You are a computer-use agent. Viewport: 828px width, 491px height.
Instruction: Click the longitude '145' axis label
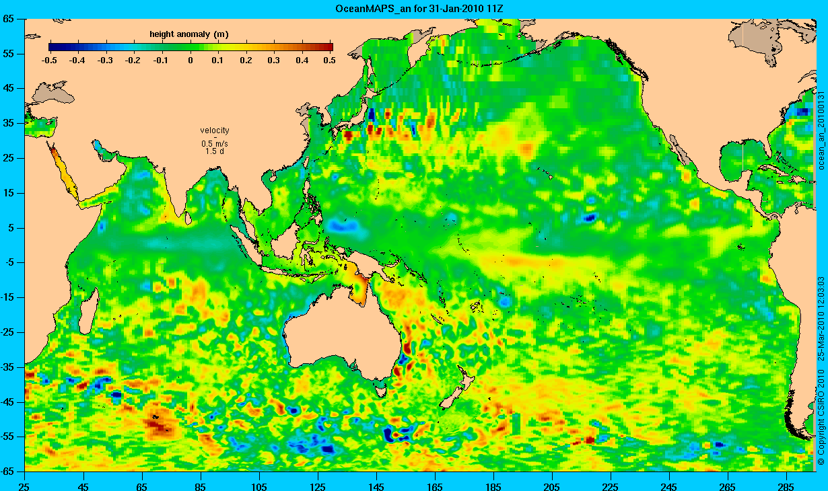376,486
